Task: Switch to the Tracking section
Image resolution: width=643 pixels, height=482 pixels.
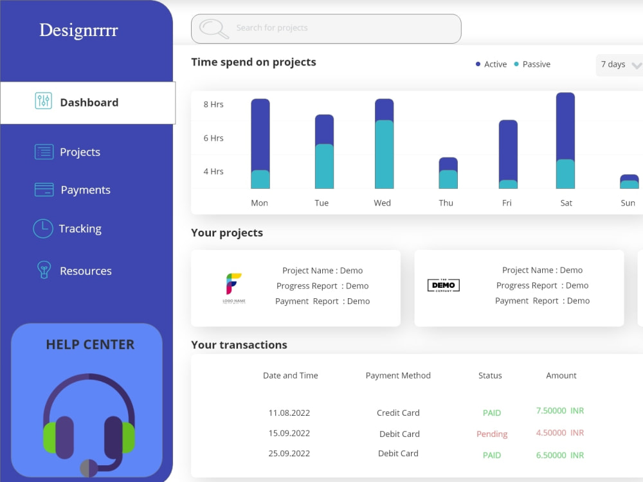Action: [x=80, y=229]
